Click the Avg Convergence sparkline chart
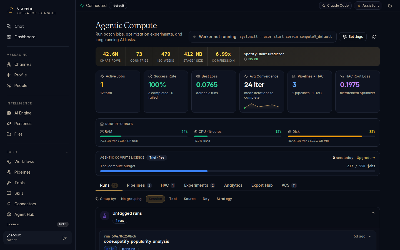The image size is (400, 250). 262,106
